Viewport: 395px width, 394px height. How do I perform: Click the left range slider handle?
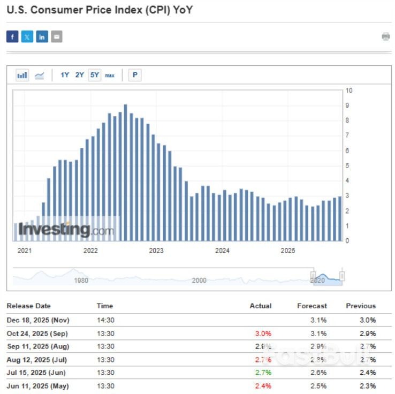click(314, 276)
